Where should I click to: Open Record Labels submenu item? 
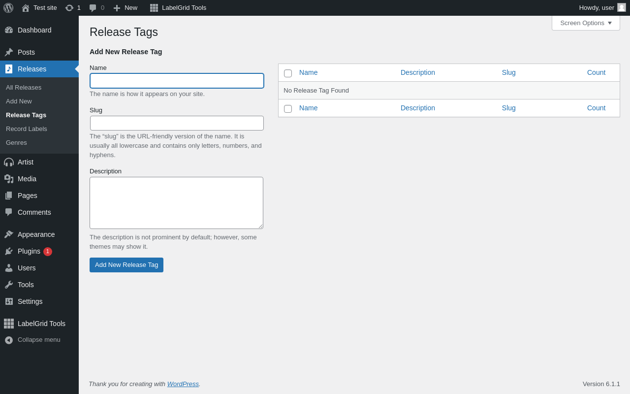27,129
